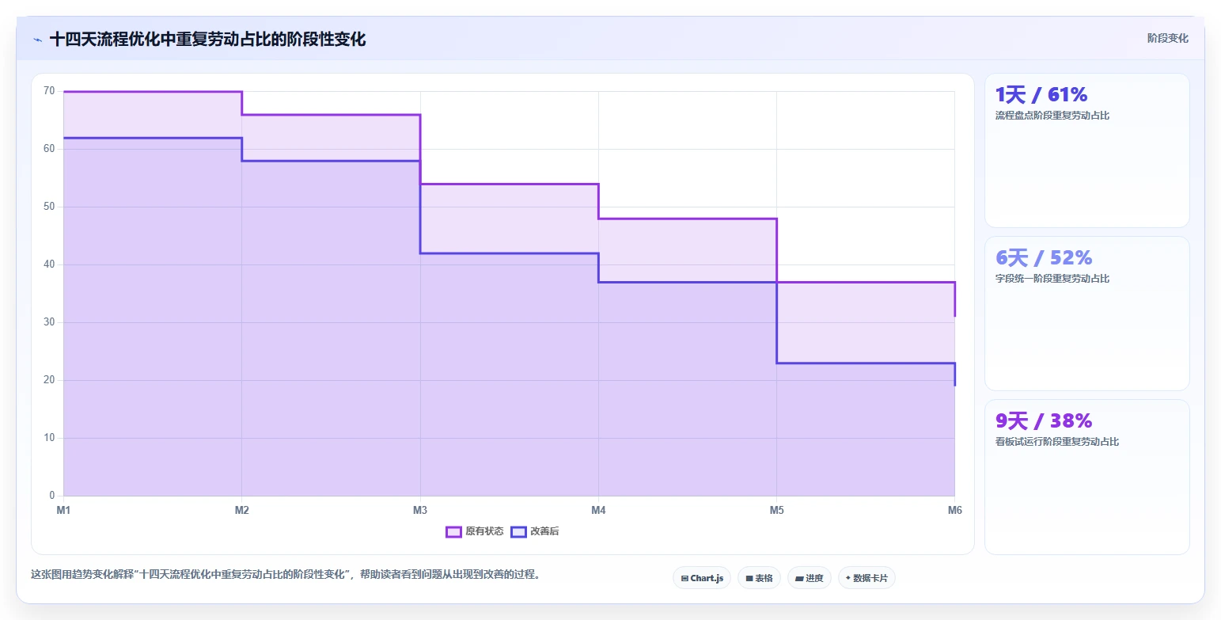Click the M3 x-axis label

(420, 510)
